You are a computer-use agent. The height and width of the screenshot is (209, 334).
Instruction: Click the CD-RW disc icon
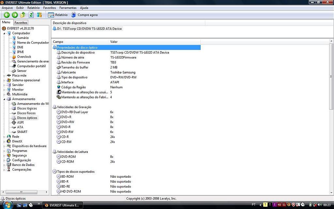click(59, 142)
